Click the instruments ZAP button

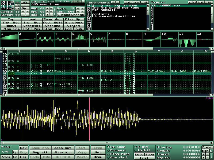click(129, 2)
